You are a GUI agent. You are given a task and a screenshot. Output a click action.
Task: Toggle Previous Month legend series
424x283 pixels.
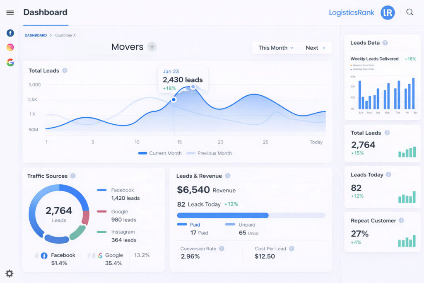[209, 153]
